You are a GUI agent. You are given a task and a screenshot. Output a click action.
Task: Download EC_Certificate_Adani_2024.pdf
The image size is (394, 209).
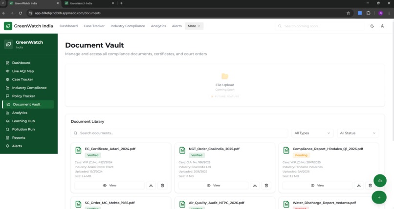click(x=151, y=186)
